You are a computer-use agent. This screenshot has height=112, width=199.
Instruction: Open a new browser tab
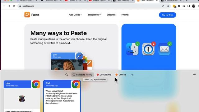click(187, 1)
